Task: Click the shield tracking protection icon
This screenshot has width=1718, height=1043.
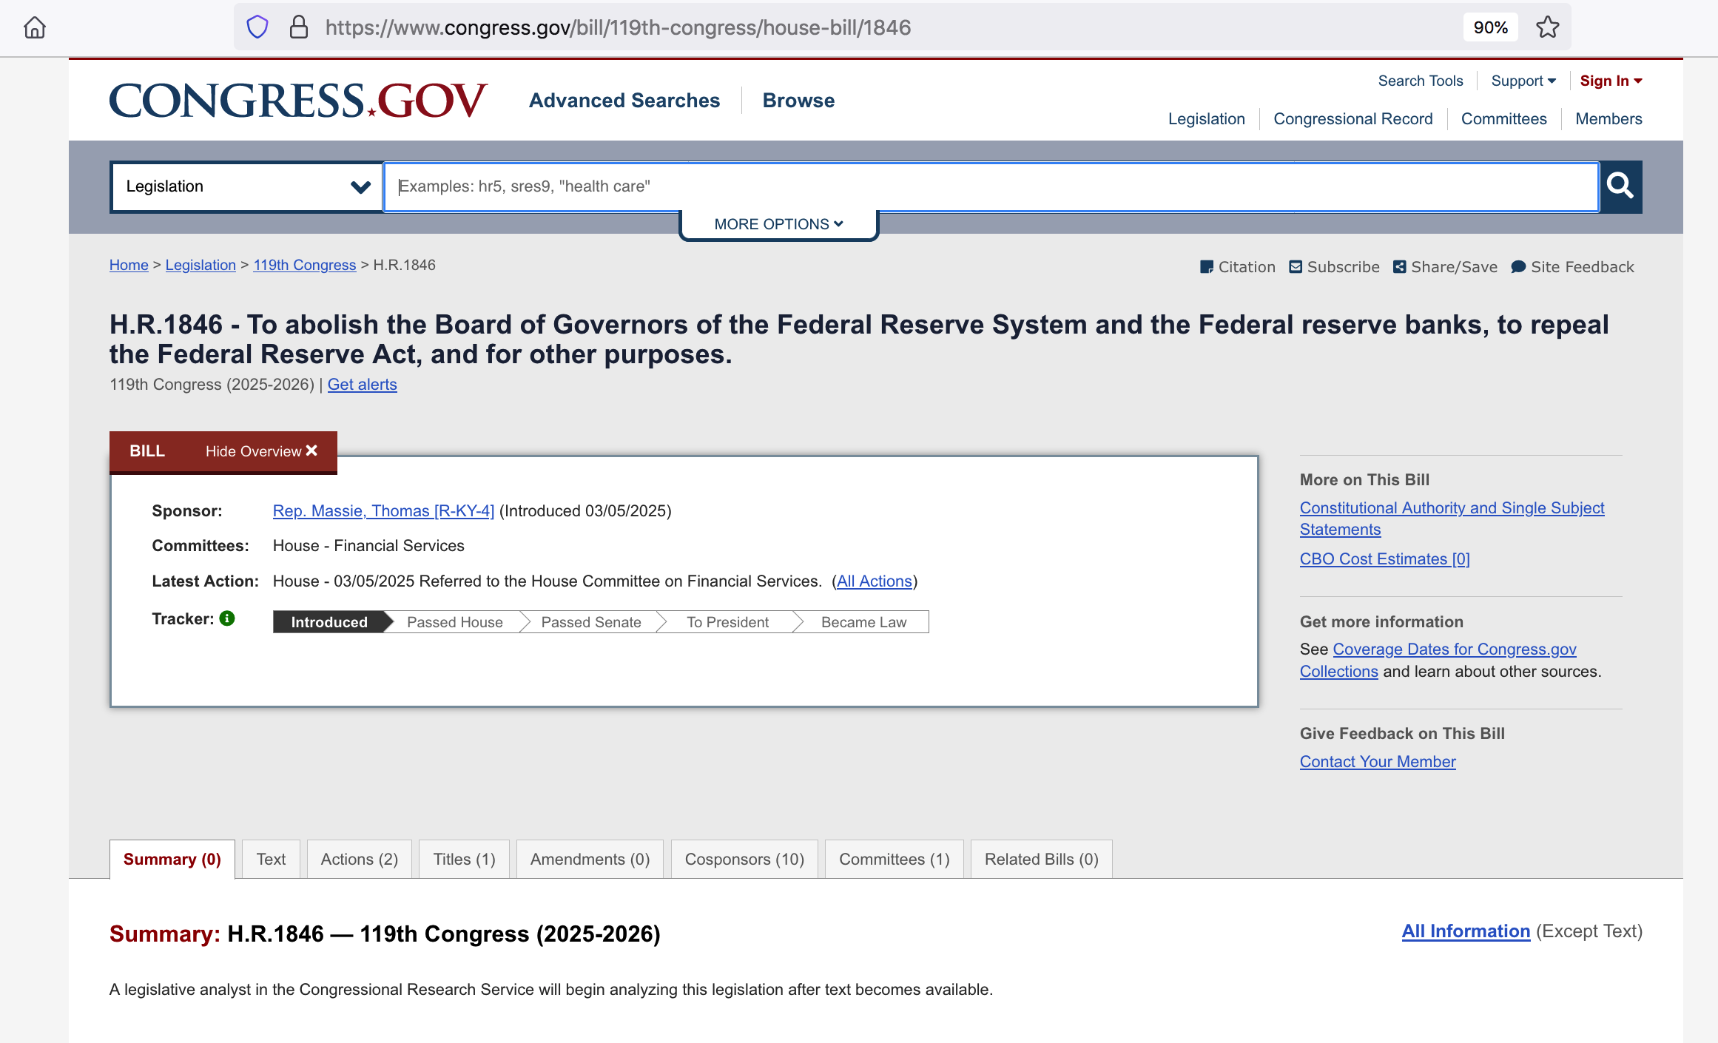Action: [257, 27]
